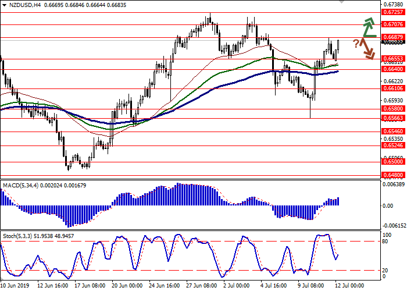
Task: Click the brown question mark symbol
Action: click(x=356, y=42)
